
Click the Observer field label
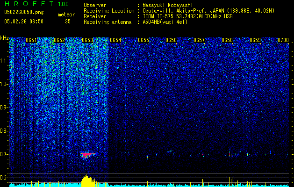(95, 5)
